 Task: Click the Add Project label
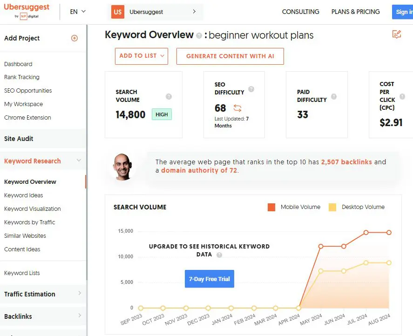pos(22,38)
